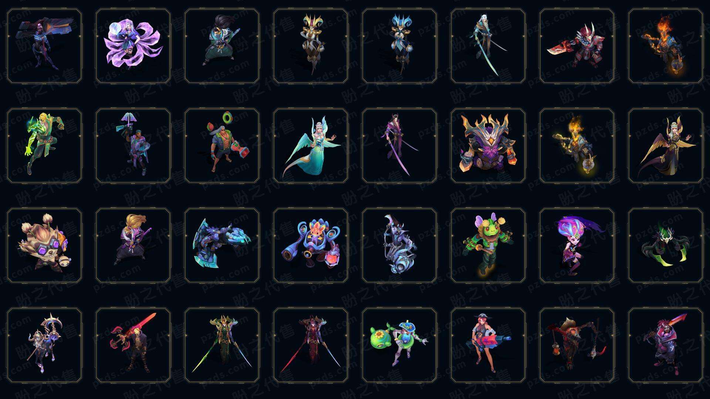Choose the red-haired woman with big gun
Image resolution: width=710 pixels, height=399 pixels.
point(488,345)
